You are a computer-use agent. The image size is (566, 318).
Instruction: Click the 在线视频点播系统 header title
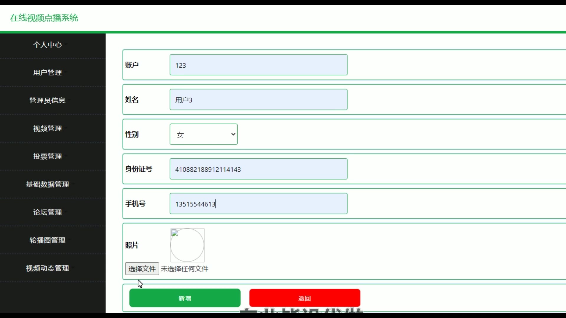pyautogui.click(x=44, y=18)
